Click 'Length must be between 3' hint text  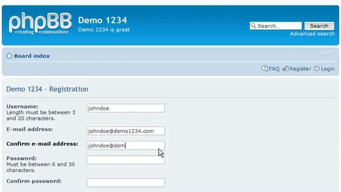click(41, 113)
